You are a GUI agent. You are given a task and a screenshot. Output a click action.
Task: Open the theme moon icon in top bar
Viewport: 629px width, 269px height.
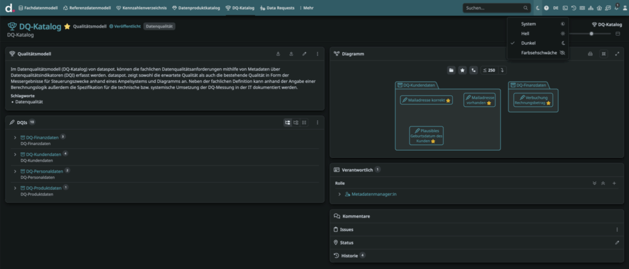coord(538,7)
